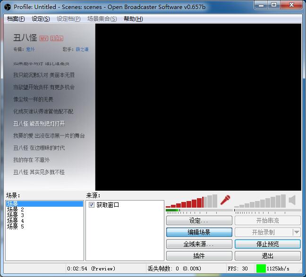The height and width of the screenshot is (277, 306).
Task: Click the 192k quality badge
Action: (57, 38)
